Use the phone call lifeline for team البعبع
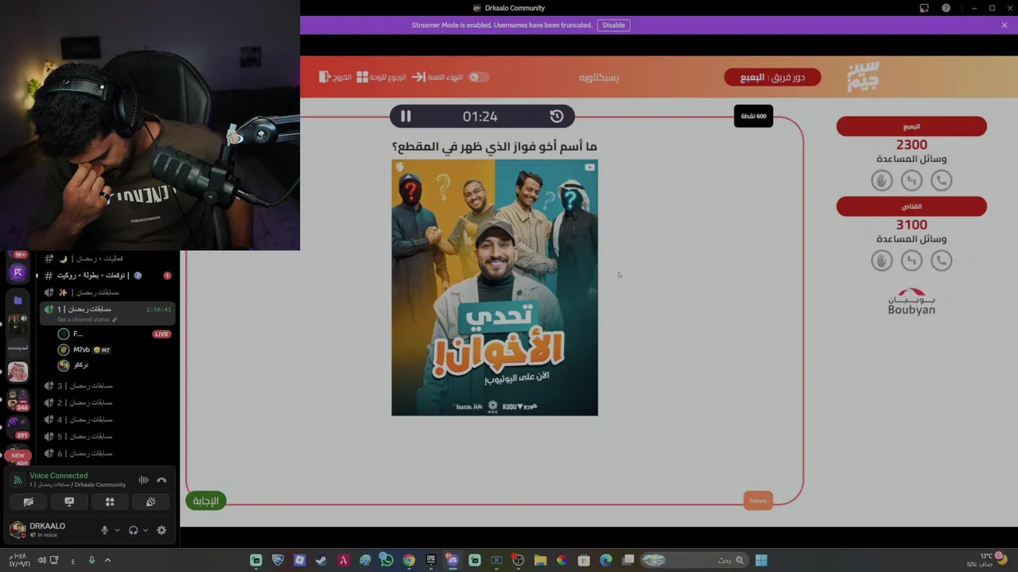Image resolution: width=1018 pixels, height=572 pixels. tap(941, 180)
